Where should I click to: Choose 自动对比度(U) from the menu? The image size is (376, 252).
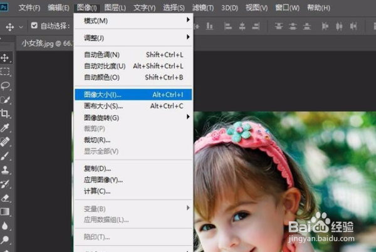click(133, 66)
